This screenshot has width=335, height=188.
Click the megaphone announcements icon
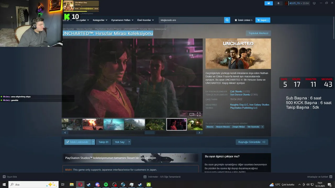[x=269, y=3]
